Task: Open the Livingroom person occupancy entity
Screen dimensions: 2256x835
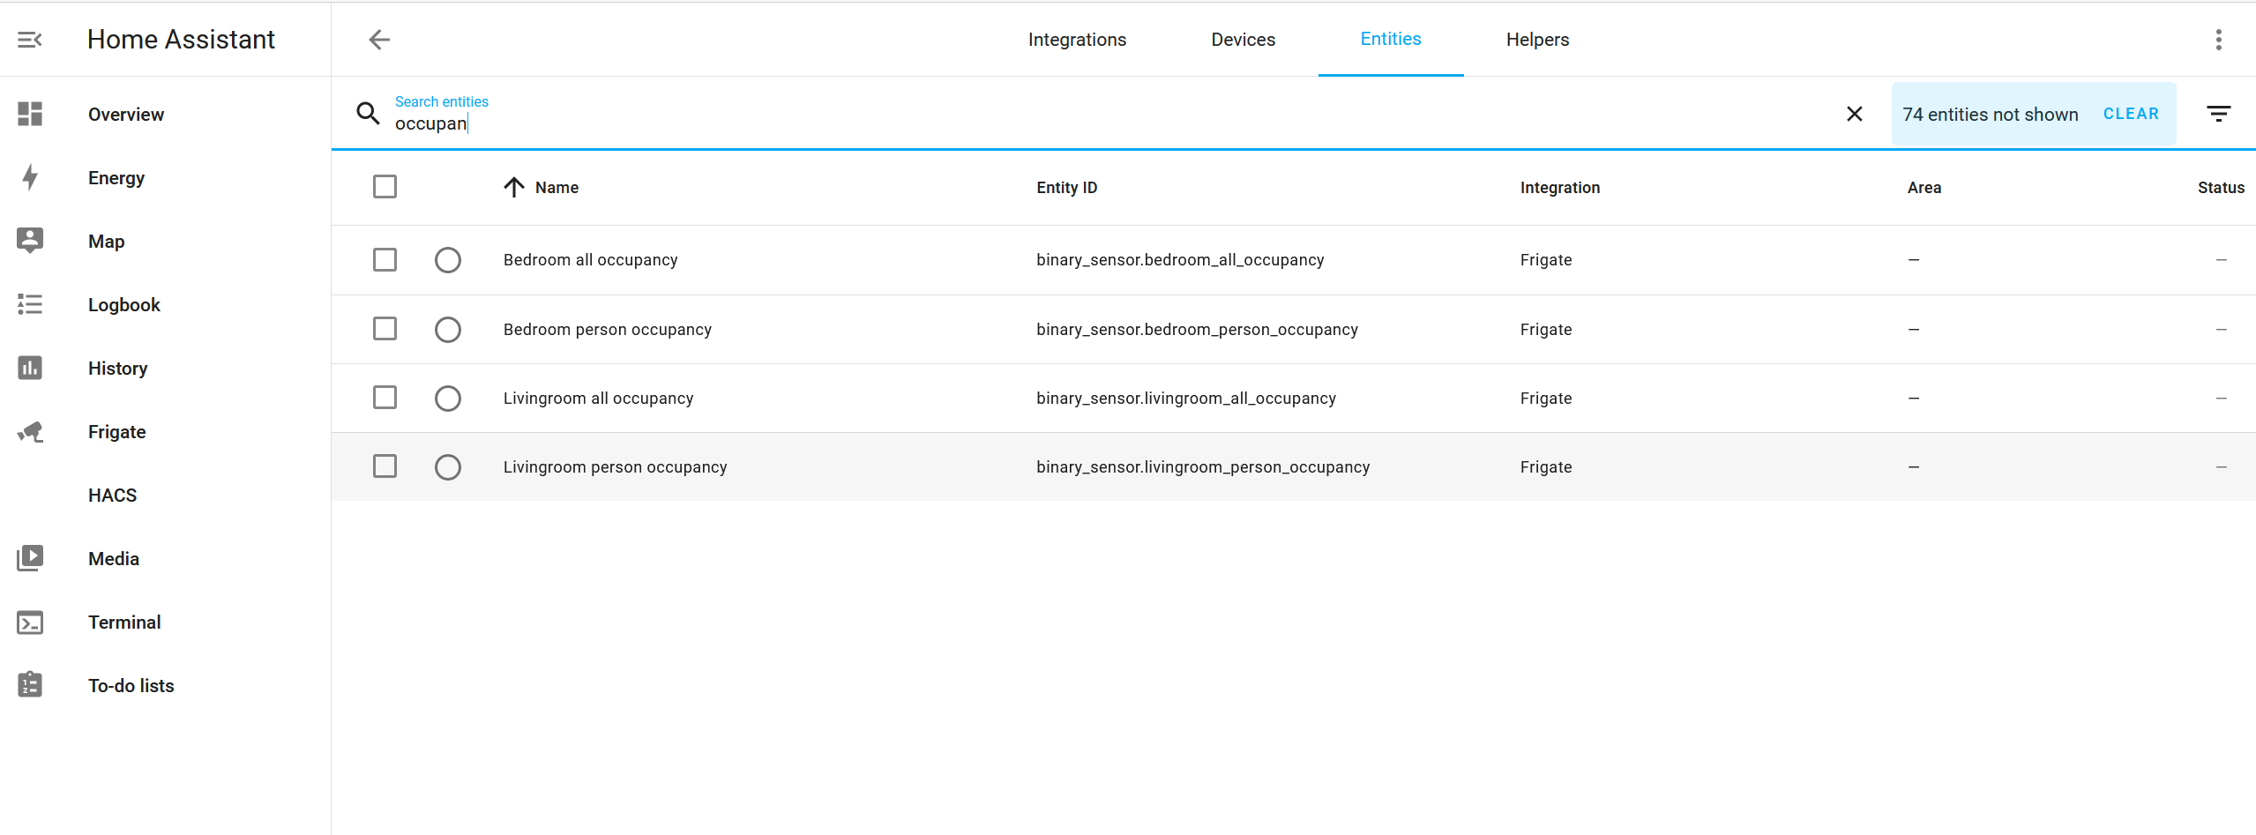Action: tap(615, 467)
